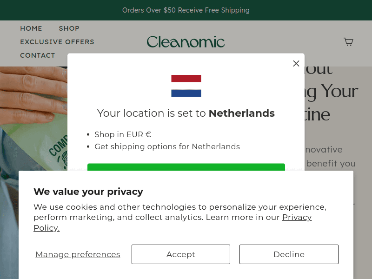Click the We value your privacy heading

[x=88, y=192]
